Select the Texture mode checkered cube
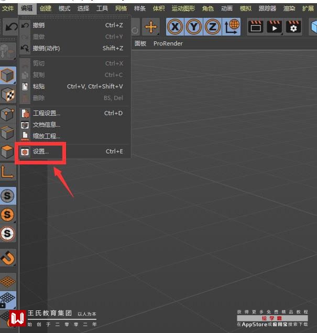The image size is (317, 333). [x=8, y=94]
